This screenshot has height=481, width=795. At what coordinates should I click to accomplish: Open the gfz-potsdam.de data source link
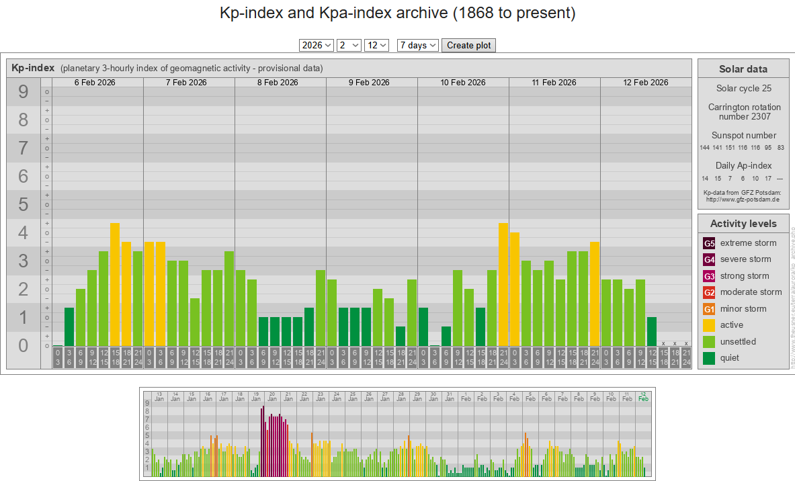pyautogui.click(x=743, y=200)
